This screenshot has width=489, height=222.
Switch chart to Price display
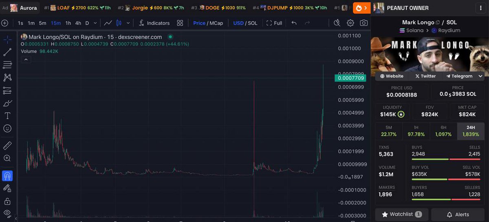(x=199, y=23)
